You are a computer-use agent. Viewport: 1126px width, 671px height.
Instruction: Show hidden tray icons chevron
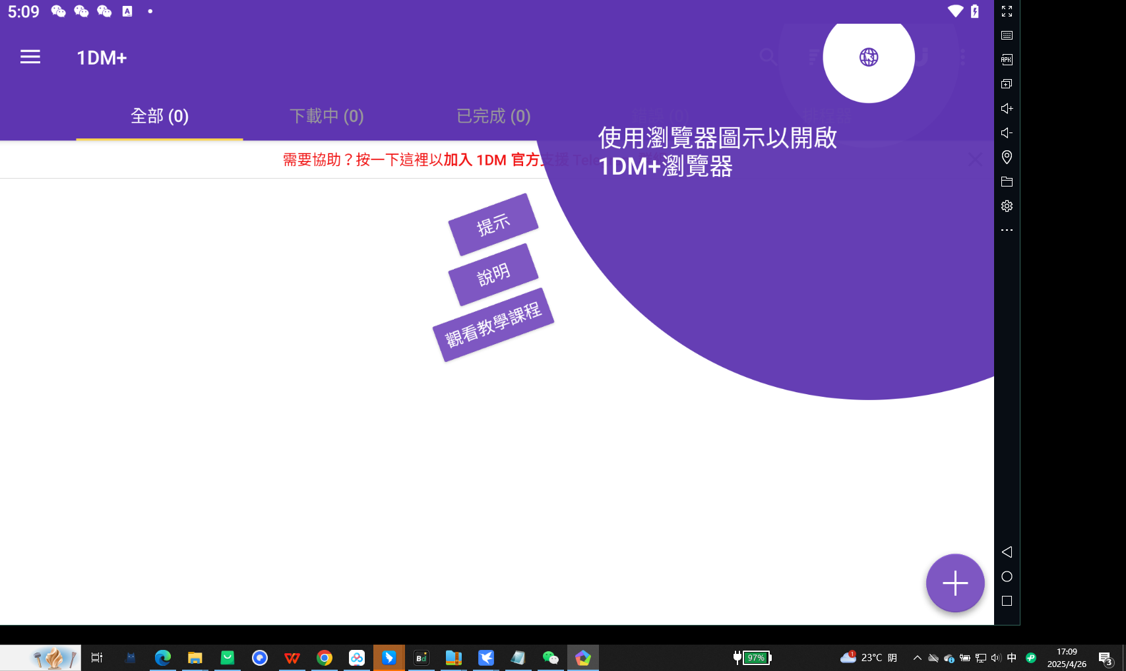click(x=917, y=658)
